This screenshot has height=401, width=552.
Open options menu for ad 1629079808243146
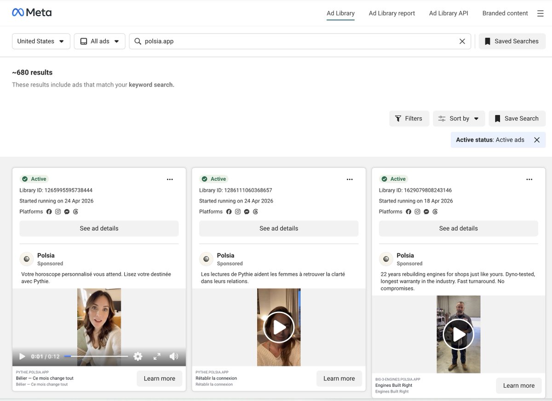529,179
